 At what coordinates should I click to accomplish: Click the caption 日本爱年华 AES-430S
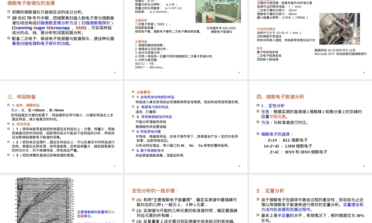tap(221, 28)
